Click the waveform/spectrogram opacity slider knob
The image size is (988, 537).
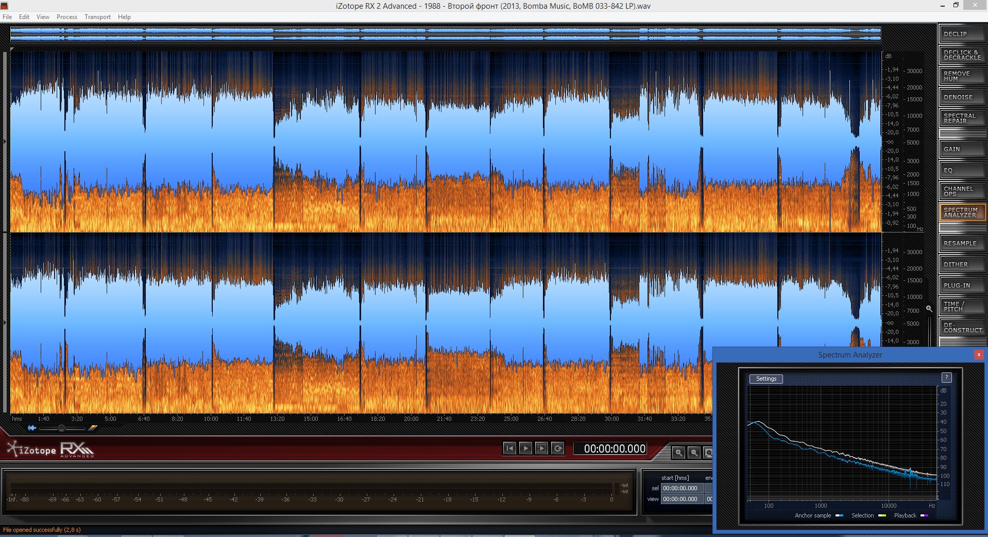click(62, 428)
